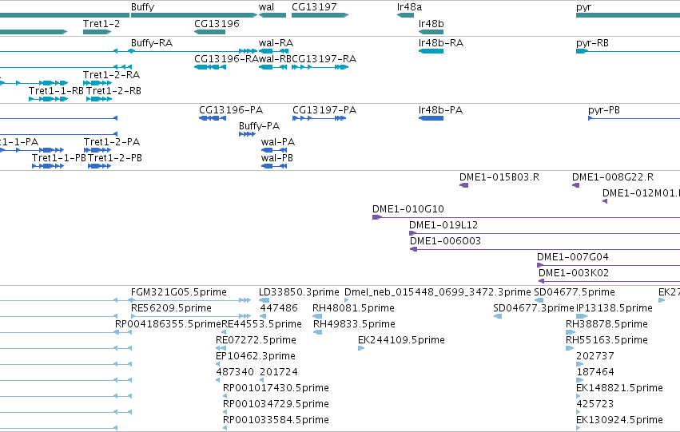Click the DME1-015B03.R clone label
This screenshot has width=680, height=432.
point(499,177)
